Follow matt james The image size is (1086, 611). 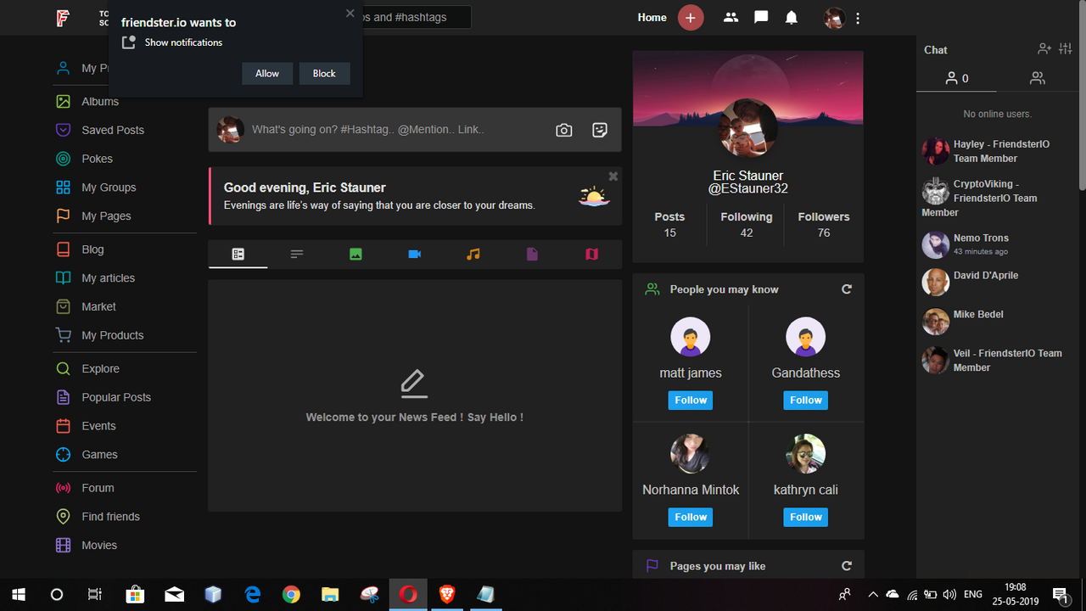(691, 401)
